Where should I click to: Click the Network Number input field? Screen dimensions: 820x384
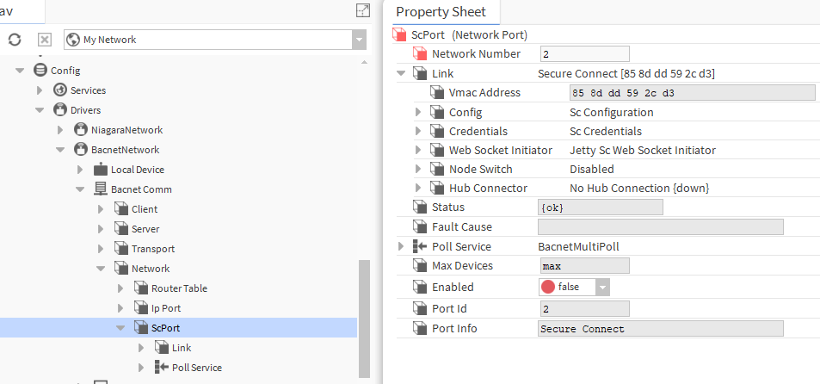(583, 54)
